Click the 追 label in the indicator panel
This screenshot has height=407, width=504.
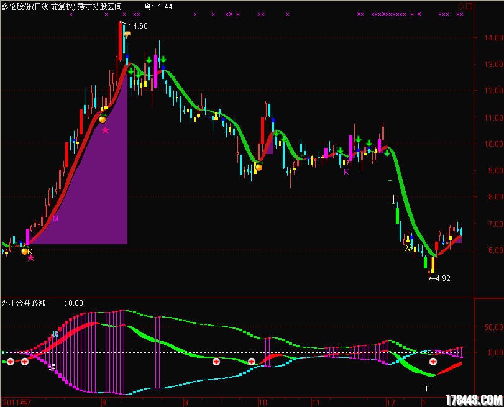tap(52, 367)
